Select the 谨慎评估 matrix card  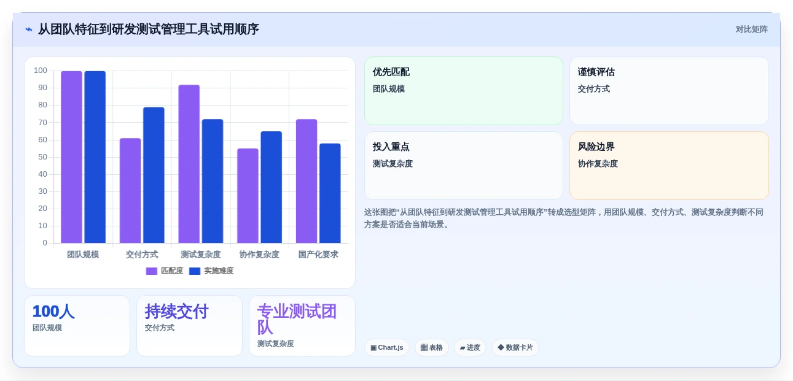669,91
